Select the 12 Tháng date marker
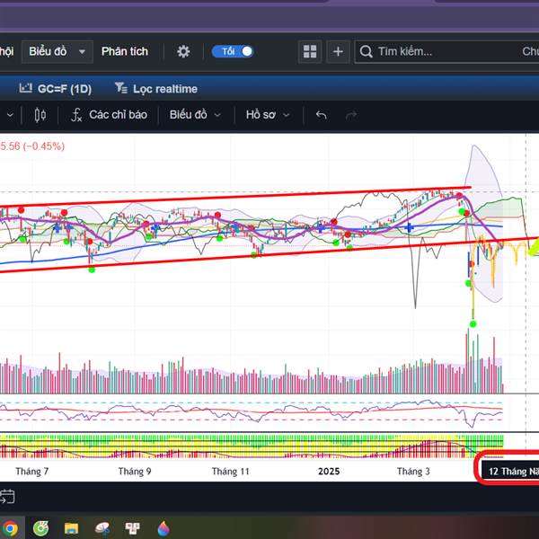539x539 pixels. click(x=510, y=472)
